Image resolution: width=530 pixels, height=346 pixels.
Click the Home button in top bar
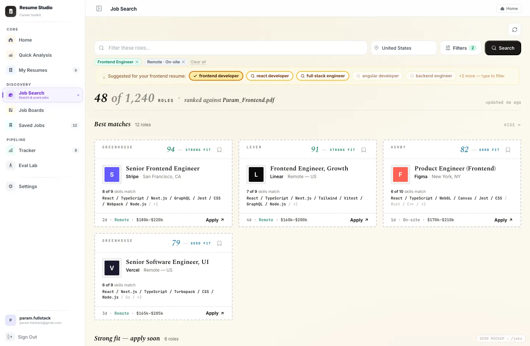pos(509,8)
